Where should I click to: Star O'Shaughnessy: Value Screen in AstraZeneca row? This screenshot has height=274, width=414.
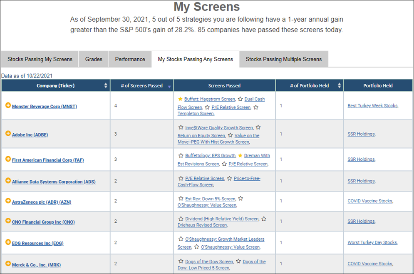point(240,199)
